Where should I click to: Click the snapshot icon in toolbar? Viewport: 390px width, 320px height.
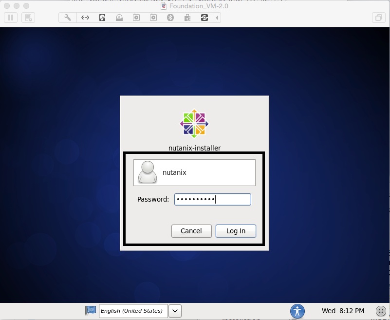tap(28, 18)
